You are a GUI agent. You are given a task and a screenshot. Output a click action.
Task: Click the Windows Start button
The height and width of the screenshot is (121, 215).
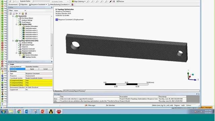tap(3, 112)
